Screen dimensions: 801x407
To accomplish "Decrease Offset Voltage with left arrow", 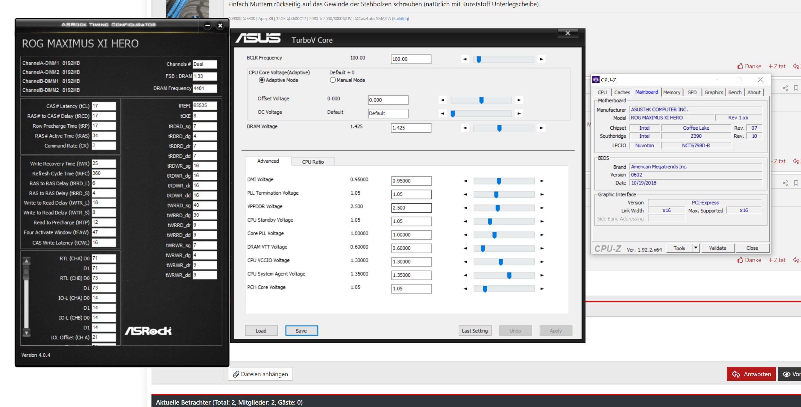I will tap(442, 100).
